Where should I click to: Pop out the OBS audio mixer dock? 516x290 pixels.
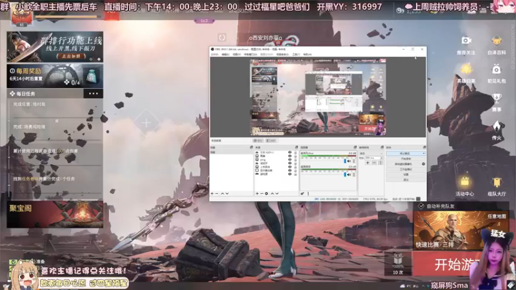(355, 148)
